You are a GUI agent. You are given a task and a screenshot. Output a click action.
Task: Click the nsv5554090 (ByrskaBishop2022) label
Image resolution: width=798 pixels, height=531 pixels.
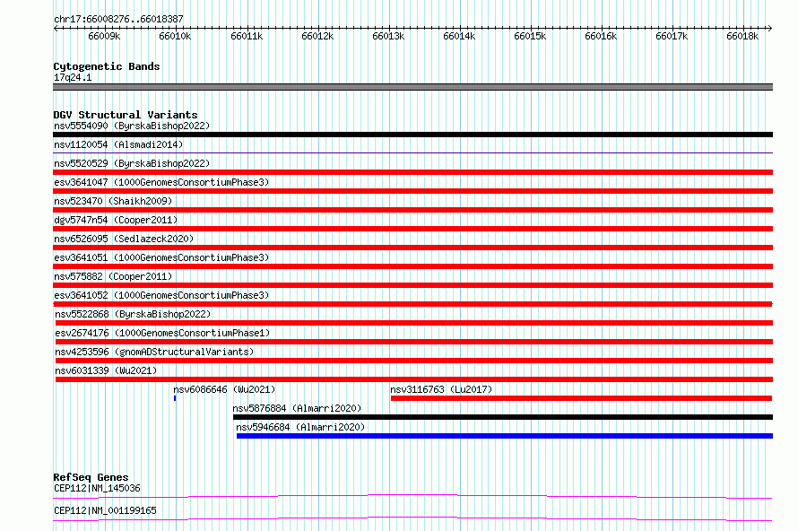132,126
